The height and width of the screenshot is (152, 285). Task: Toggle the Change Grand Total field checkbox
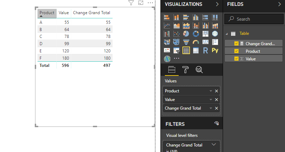point(236,43)
